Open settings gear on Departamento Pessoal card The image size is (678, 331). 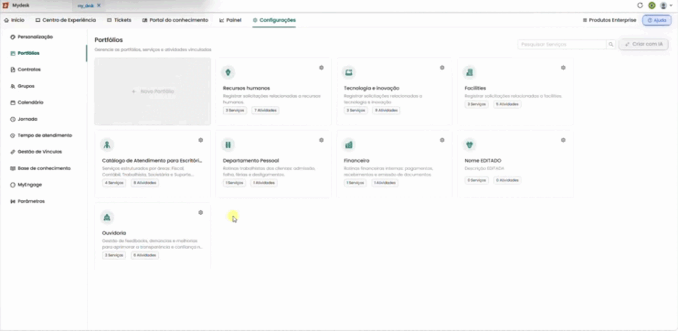coord(321,140)
